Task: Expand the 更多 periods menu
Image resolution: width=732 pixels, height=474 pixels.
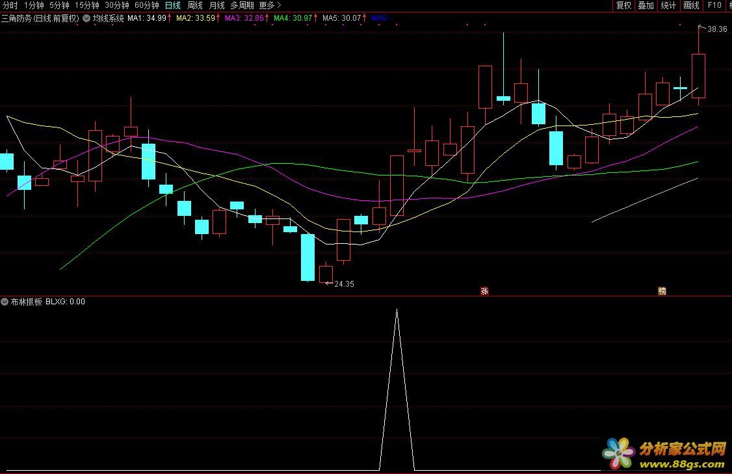Action: pos(270,5)
